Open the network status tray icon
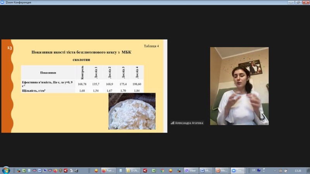310x174 pixels. [286, 171]
